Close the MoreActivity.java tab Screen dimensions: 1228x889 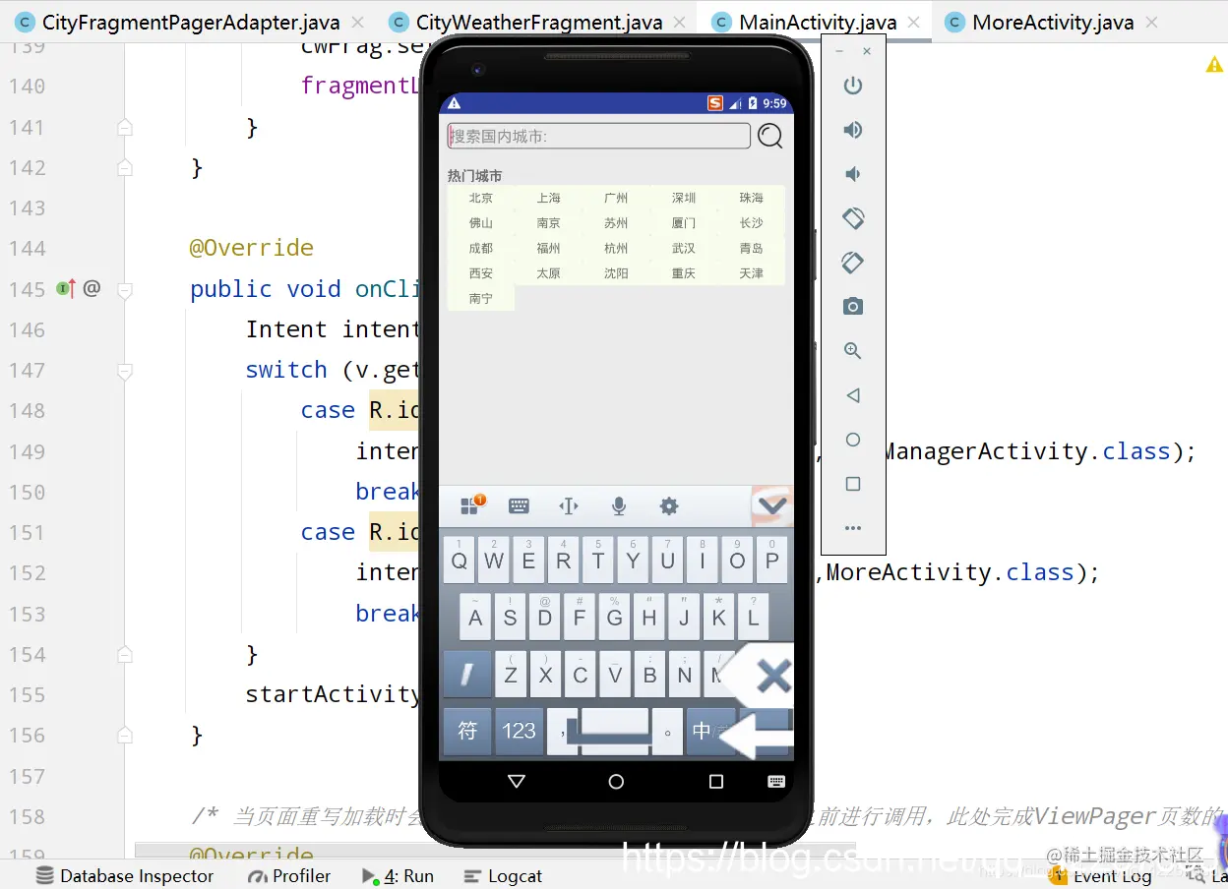[1151, 22]
